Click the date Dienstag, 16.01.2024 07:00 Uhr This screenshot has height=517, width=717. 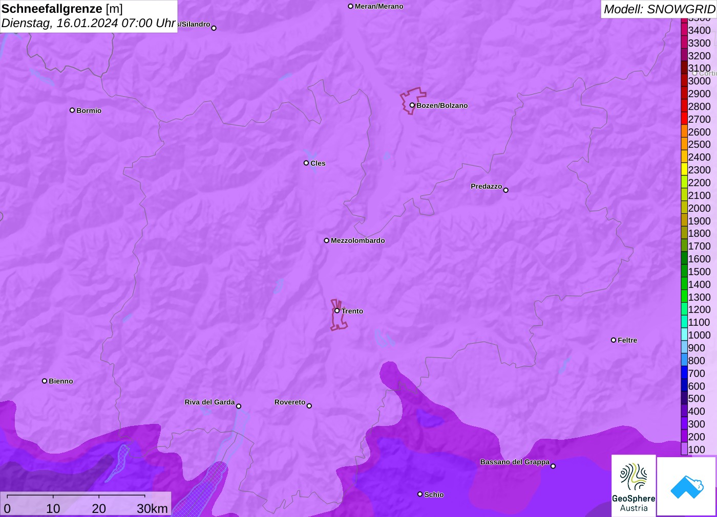click(89, 23)
